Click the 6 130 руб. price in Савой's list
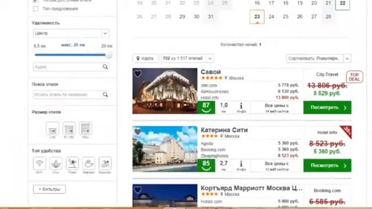Image resolution: width=372 pixels, height=209 pixels. 288,91
